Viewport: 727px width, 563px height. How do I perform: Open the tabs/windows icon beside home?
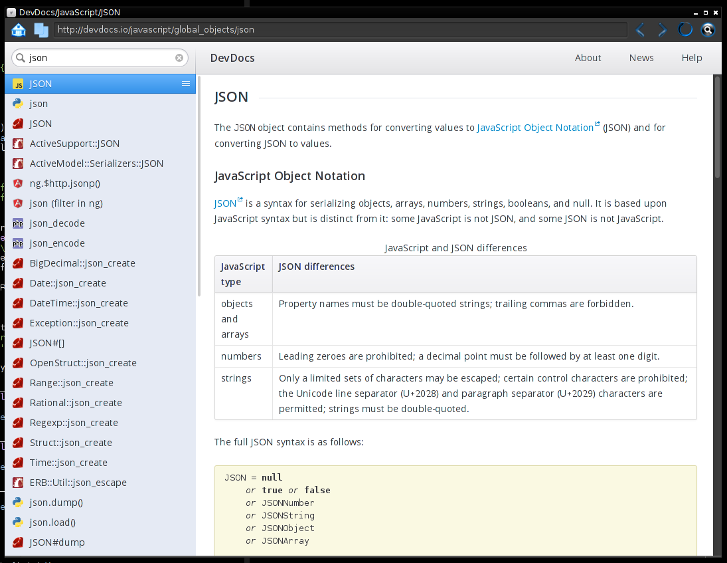pos(41,30)
